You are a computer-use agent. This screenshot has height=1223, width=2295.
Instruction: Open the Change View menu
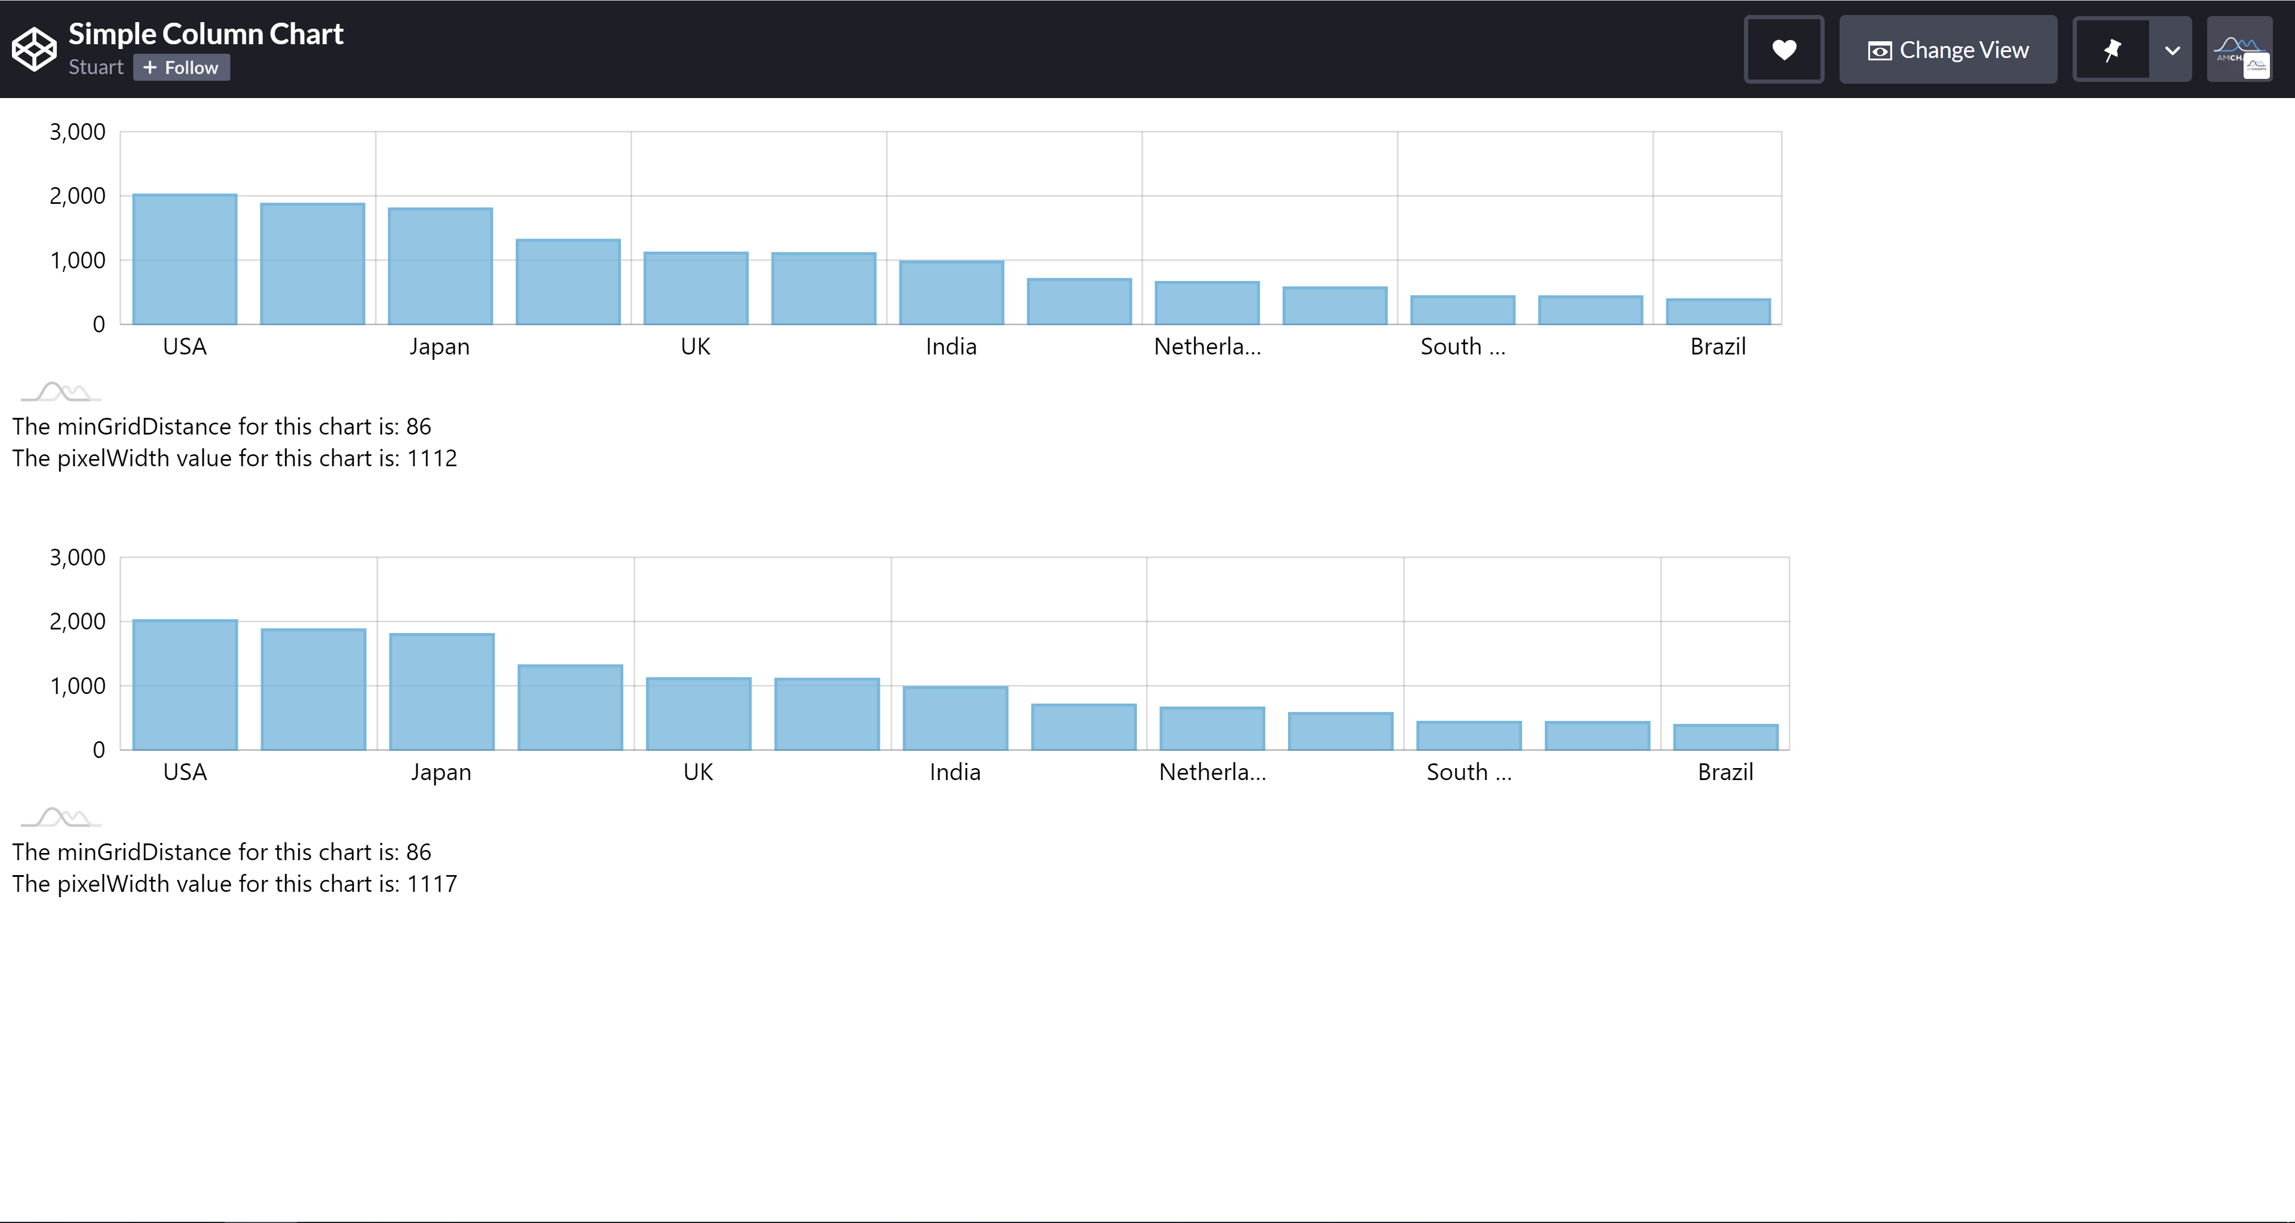coord(1948,50)
